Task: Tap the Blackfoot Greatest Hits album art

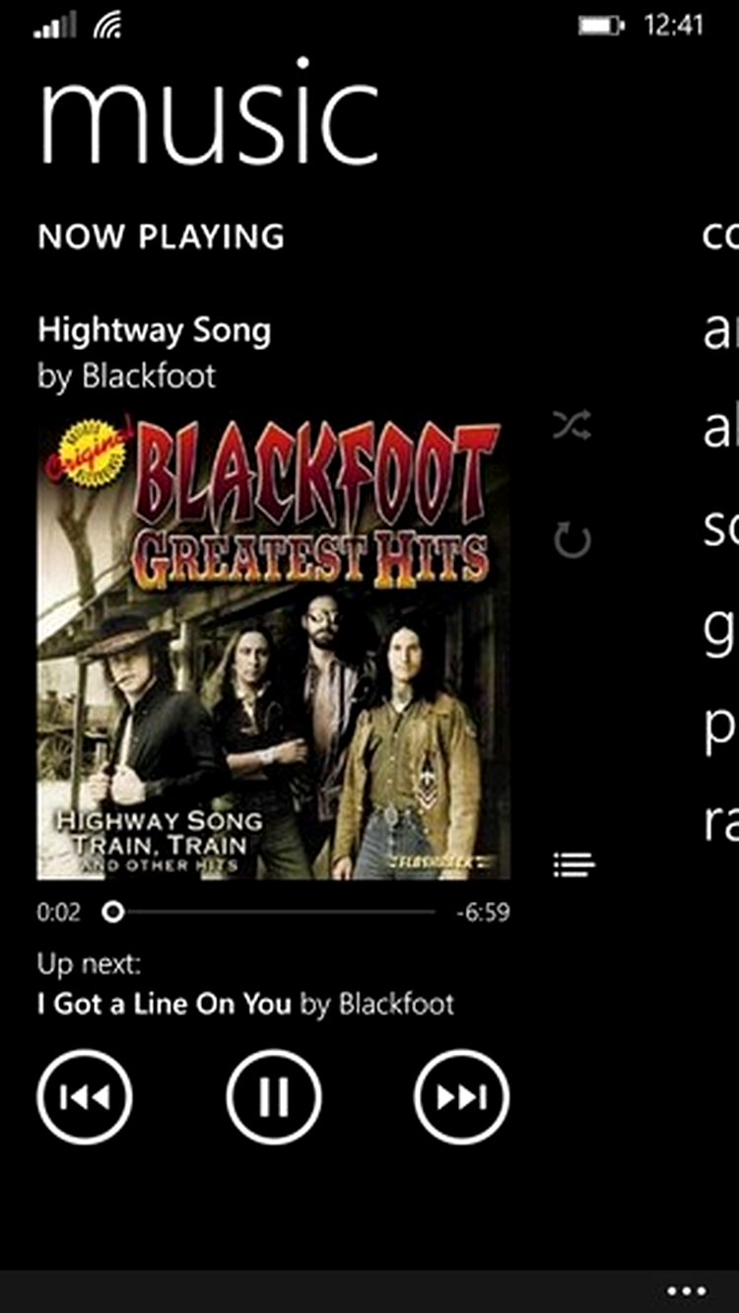Action: pos(274,649)
